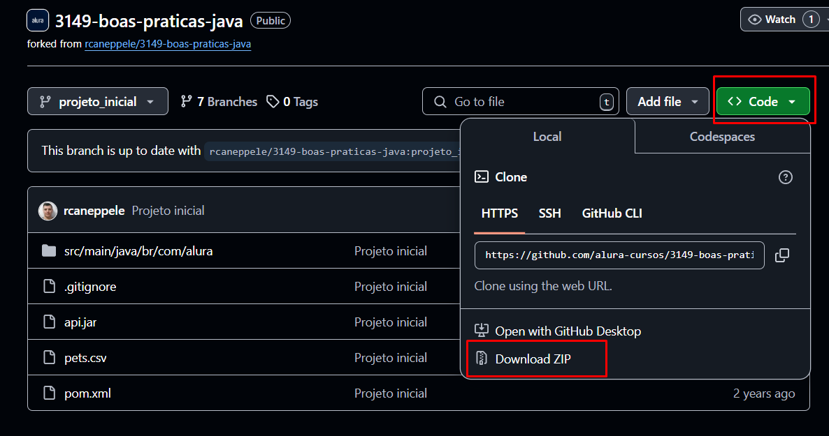Viewport: 829px width, 436px height.
Task: Click the file icon next to pets.csv
Action: [49, 357]
